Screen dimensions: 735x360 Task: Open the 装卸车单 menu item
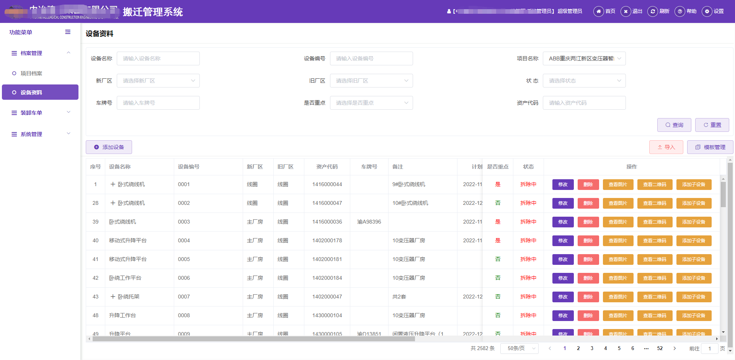pos(40,113)
